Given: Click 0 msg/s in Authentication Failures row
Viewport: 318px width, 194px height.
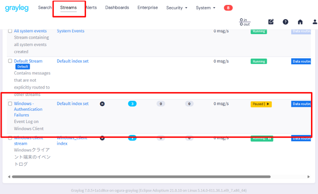Looking at the screenshot, I should tap(221, 104).
